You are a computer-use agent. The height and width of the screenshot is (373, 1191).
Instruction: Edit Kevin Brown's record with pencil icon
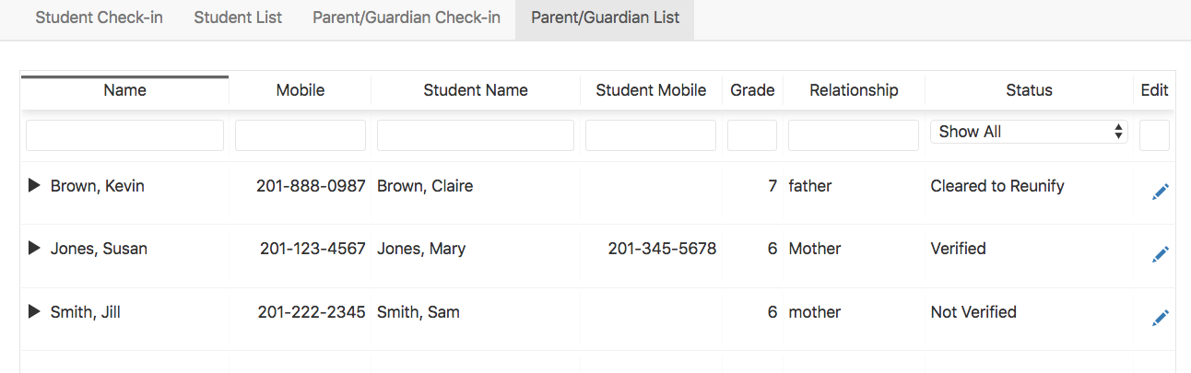pyautogui.click(x=1161, y=192)
